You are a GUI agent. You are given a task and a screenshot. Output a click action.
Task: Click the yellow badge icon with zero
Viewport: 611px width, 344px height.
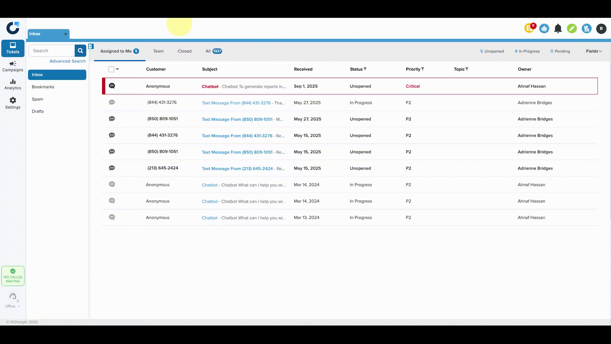[529, 28]
